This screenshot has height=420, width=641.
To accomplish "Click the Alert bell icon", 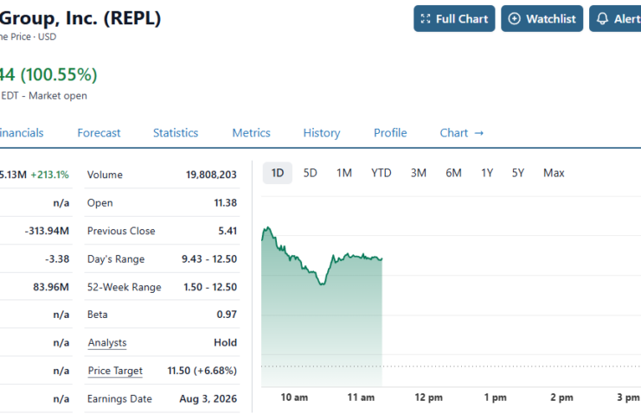I will coord(602,19).
